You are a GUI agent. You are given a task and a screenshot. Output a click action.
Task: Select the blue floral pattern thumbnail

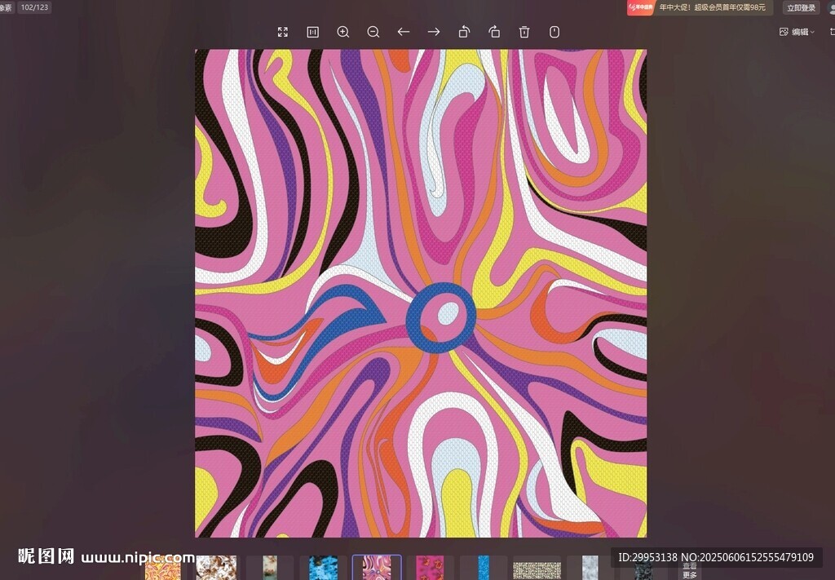(323, 568)
